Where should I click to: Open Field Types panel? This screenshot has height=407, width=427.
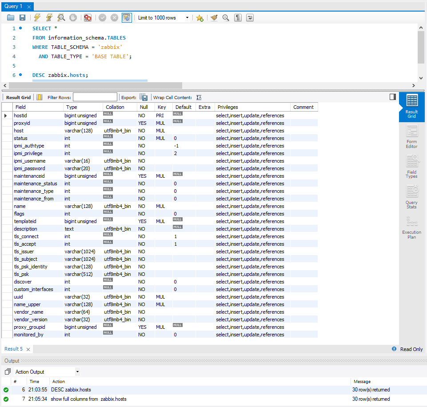point(412,167)
